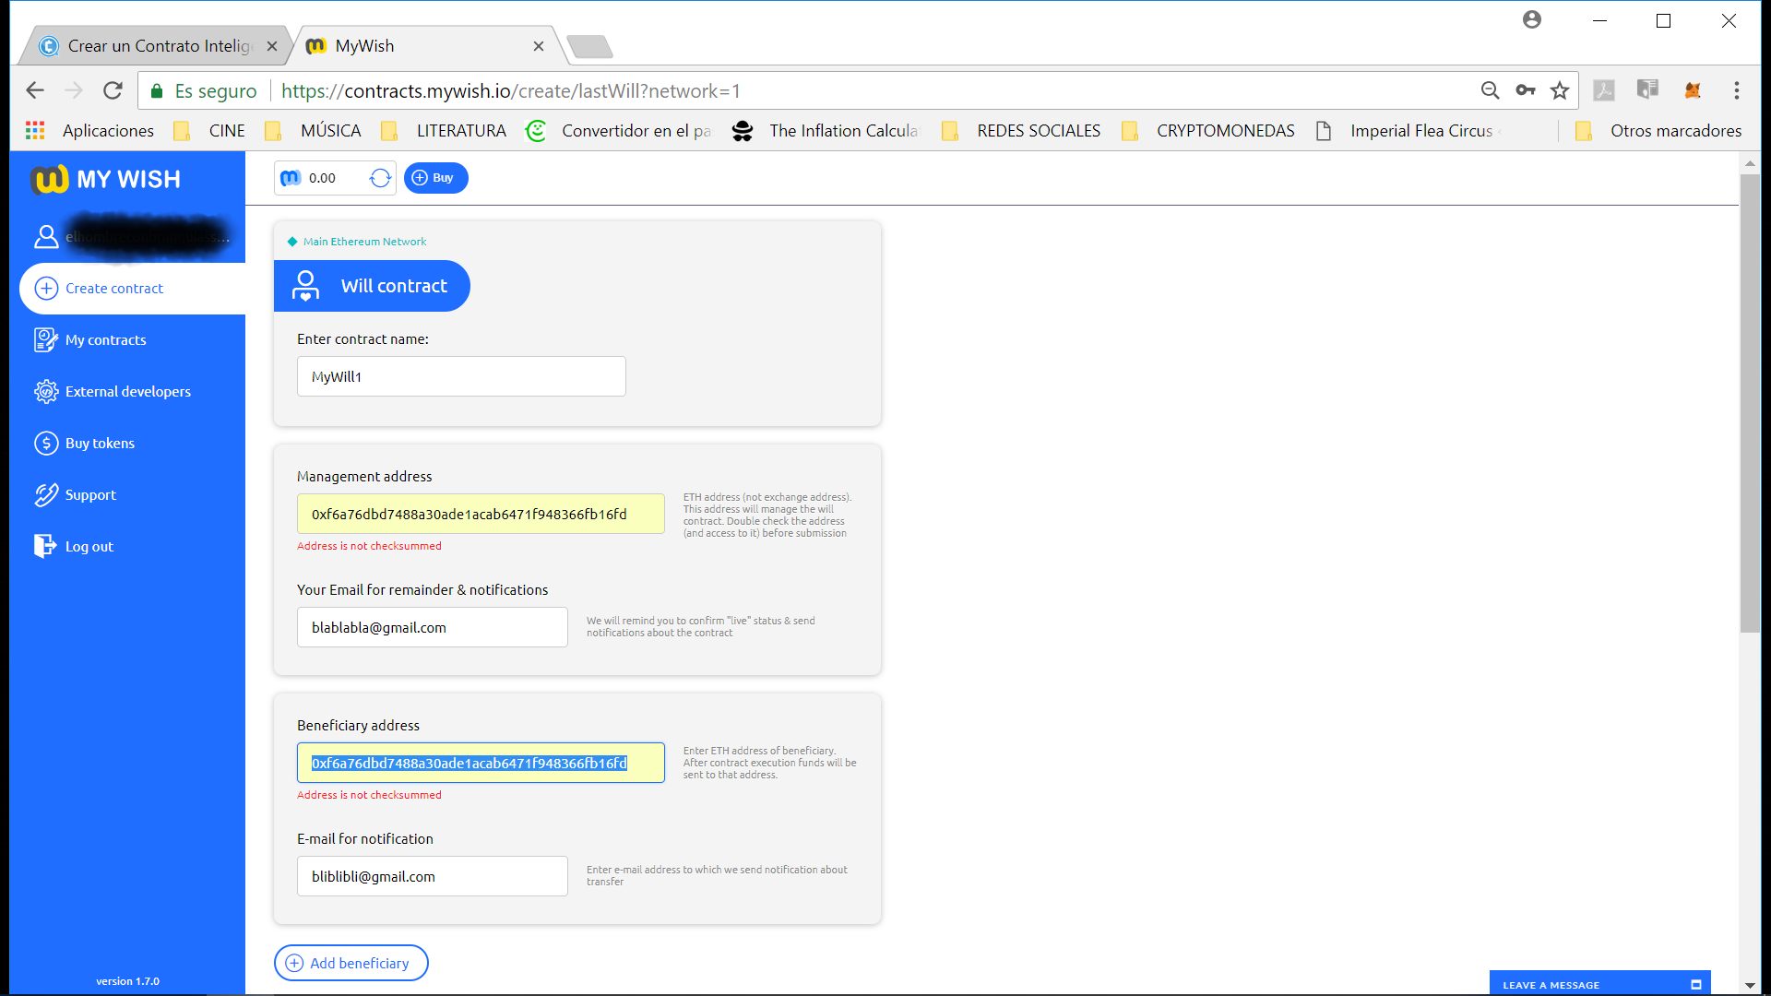This screenshot has width=1771, height=996.
Task: Bookmark this page with the star icon
Action: [x=1560, y=90]
